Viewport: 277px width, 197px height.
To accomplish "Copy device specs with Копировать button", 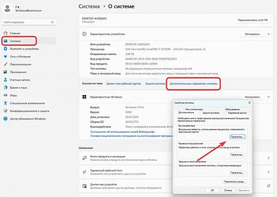I will (252, 34).
